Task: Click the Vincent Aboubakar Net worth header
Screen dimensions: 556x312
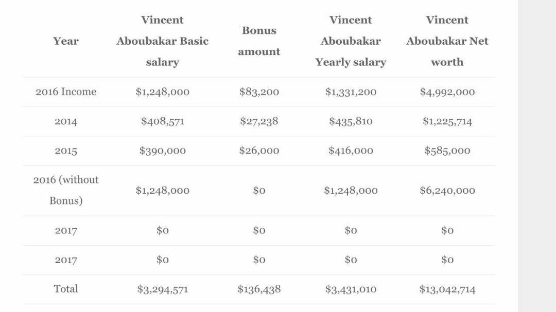Action: [x=447, y=41]
